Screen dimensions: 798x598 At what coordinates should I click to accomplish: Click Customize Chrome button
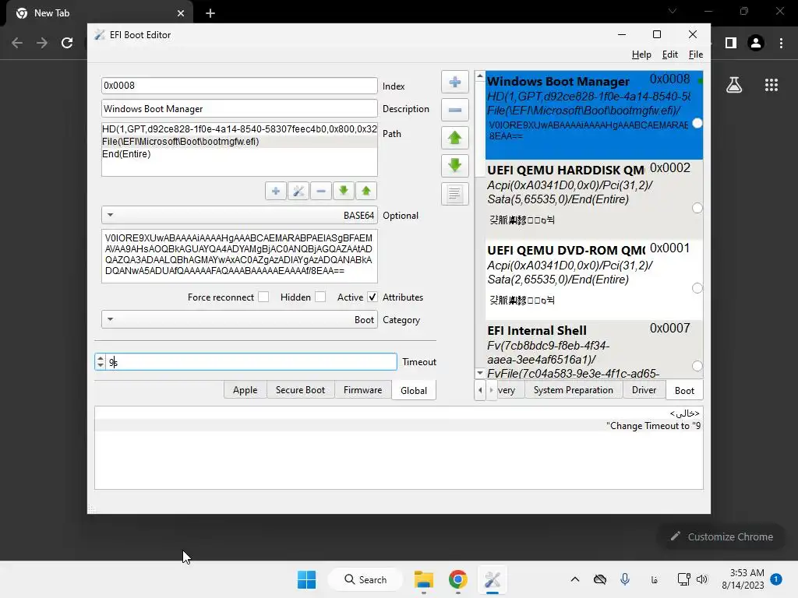click(x=721, y=536)
